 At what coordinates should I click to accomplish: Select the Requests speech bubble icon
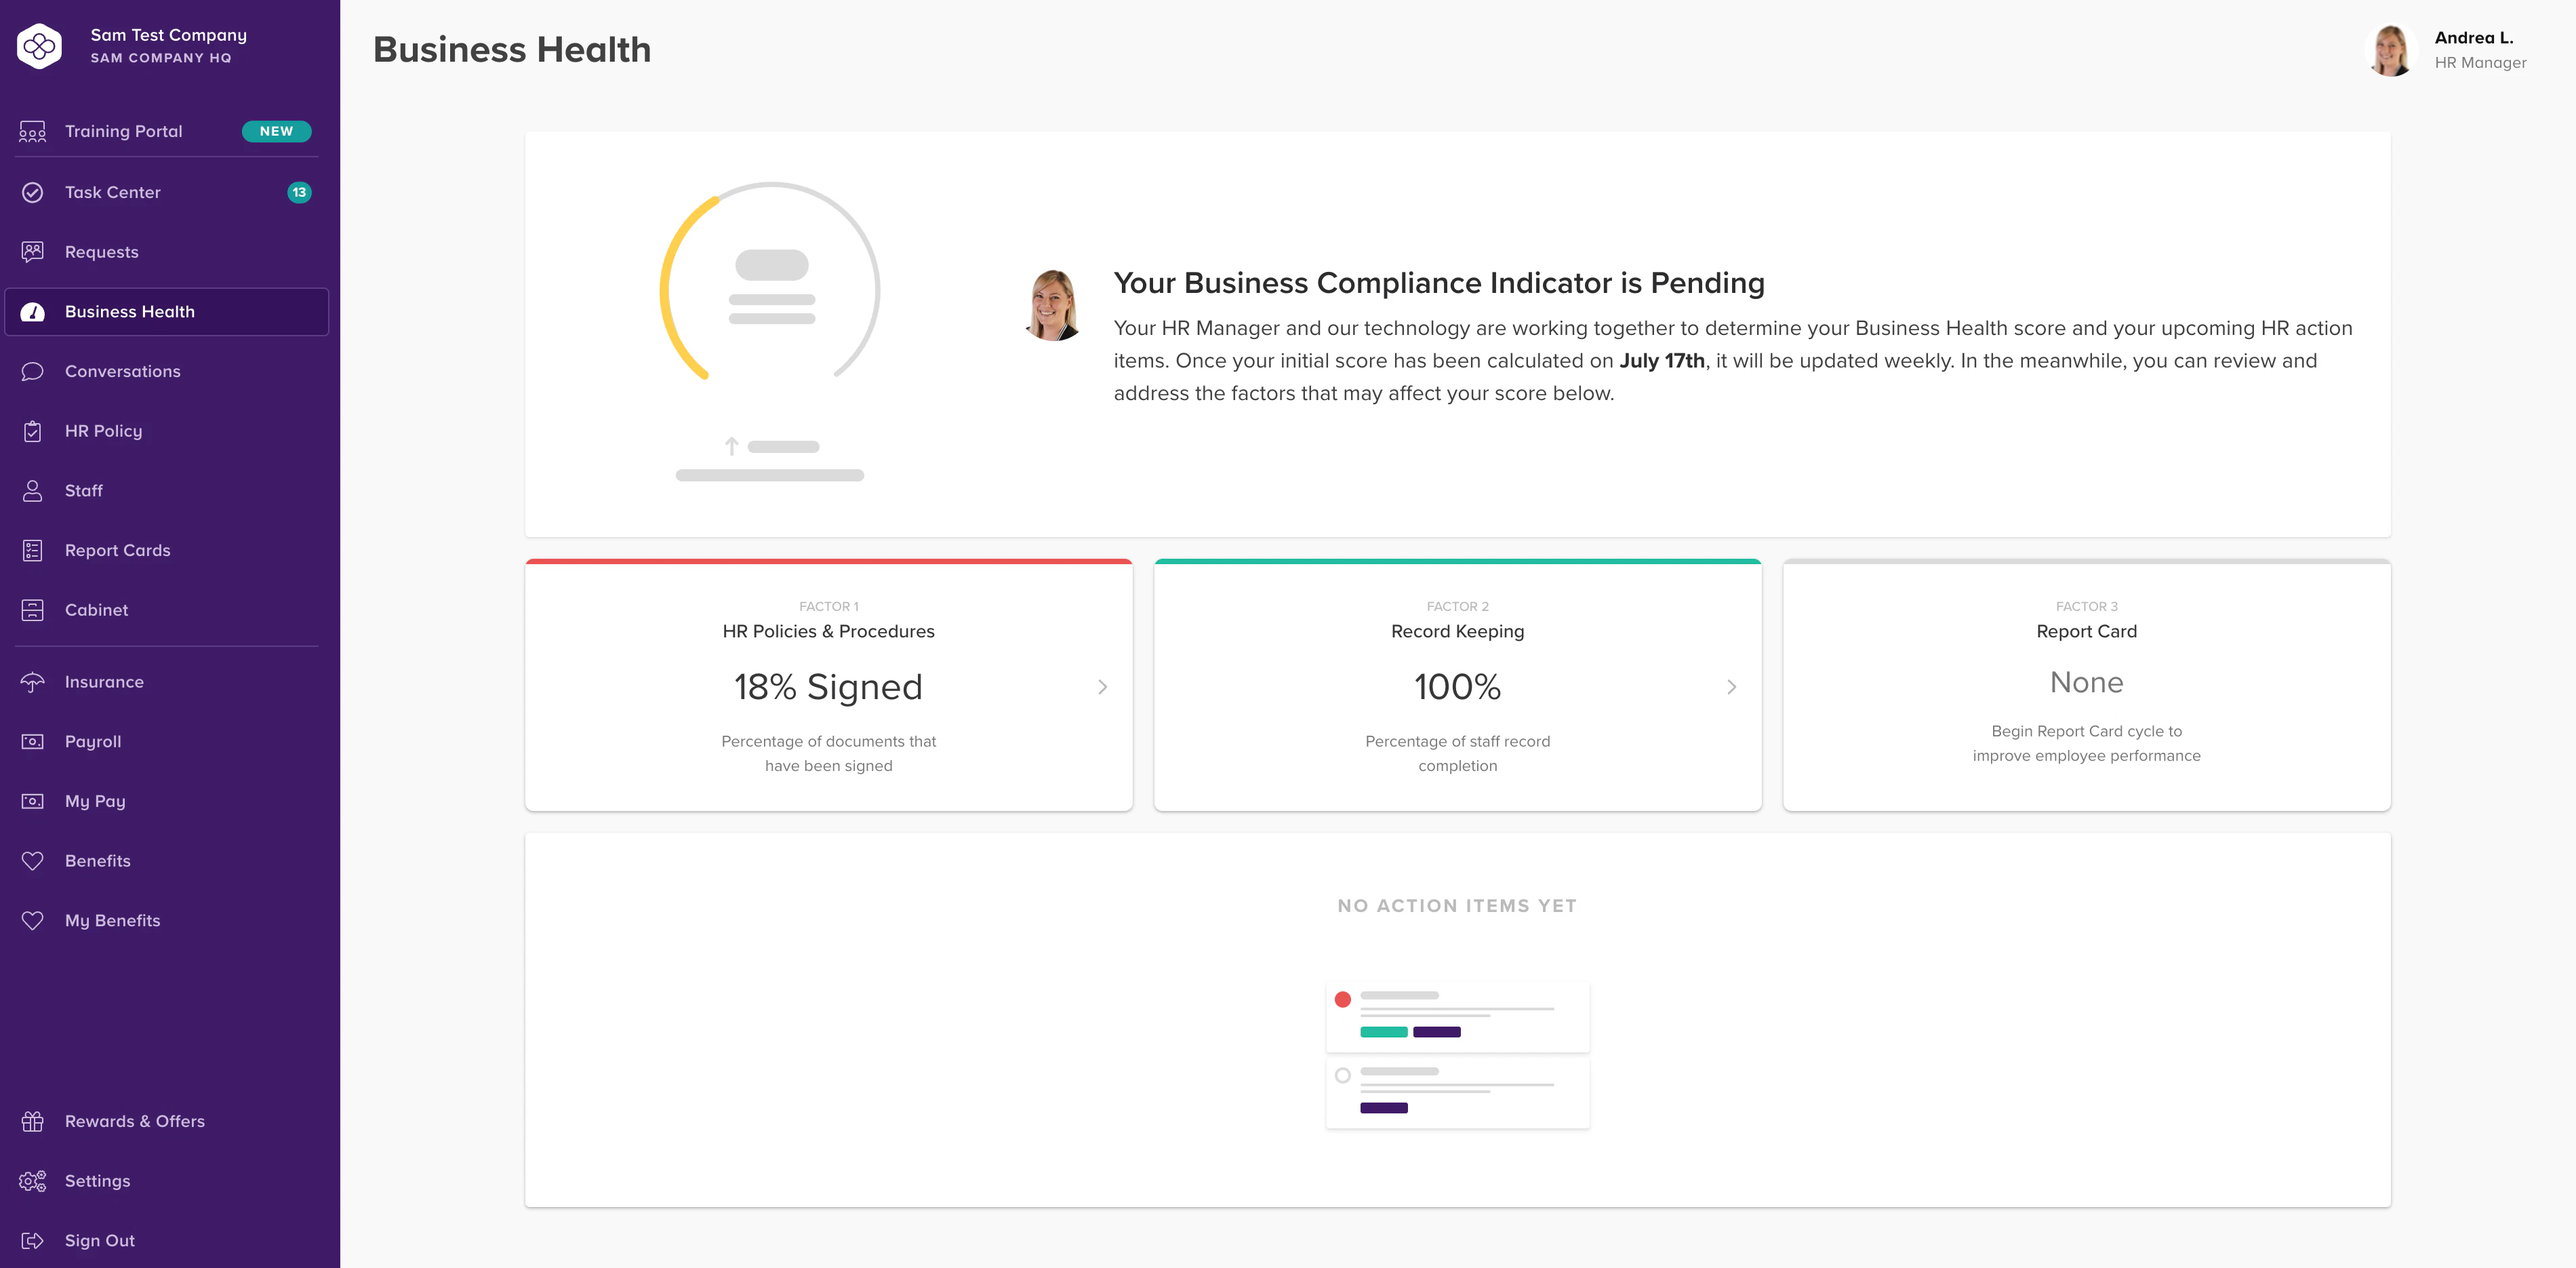point(33,251)
